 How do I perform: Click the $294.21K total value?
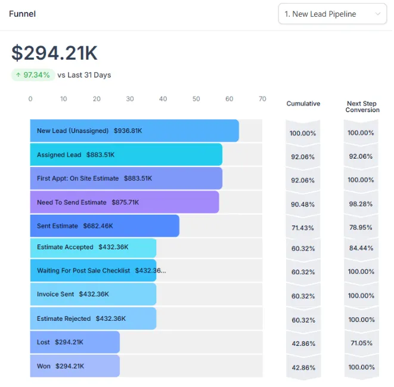(x=54, y=53)
